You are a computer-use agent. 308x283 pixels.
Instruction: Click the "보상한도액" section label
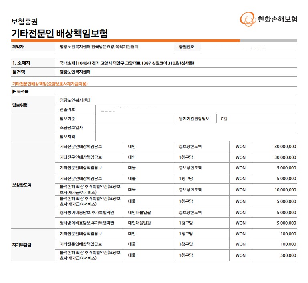click(x=22, y=185)
